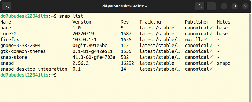
Task: Click gnome-3-38-2004 in the list
Action: [x=20, y=46]
